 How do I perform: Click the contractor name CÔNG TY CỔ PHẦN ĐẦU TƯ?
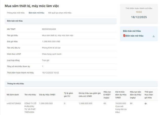(x=30, y=108)
